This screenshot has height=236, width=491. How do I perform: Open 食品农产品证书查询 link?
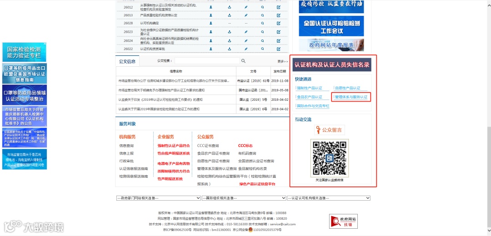click(213, 153)
